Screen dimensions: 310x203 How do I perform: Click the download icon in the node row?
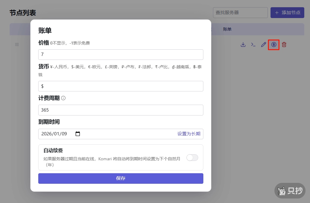tap(243, 44)
